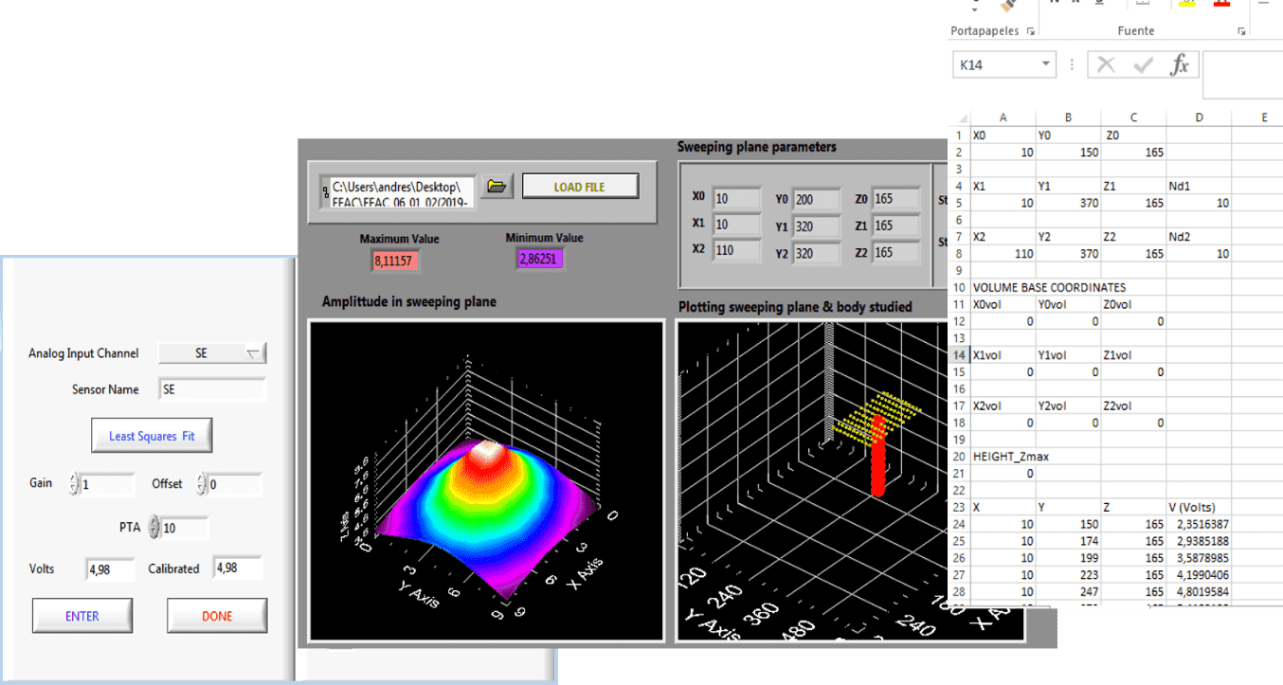The height and width of the screenshot is (685, 1283).
Task: Click the Offset stepper arrows
Action: pos(201,484)
